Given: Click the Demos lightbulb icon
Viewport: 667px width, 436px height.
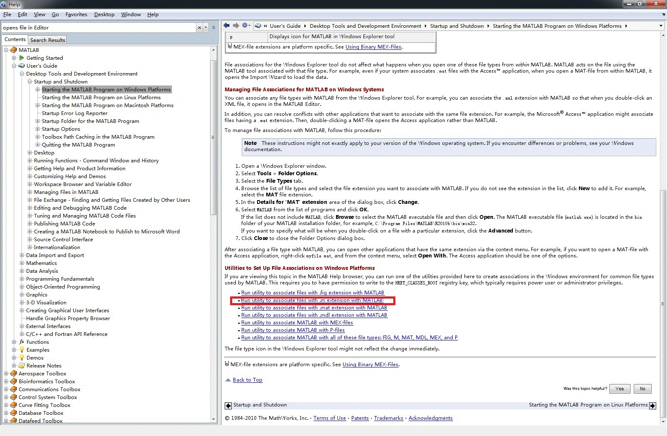Looking at the screenshot, I should tap(22, 358).
